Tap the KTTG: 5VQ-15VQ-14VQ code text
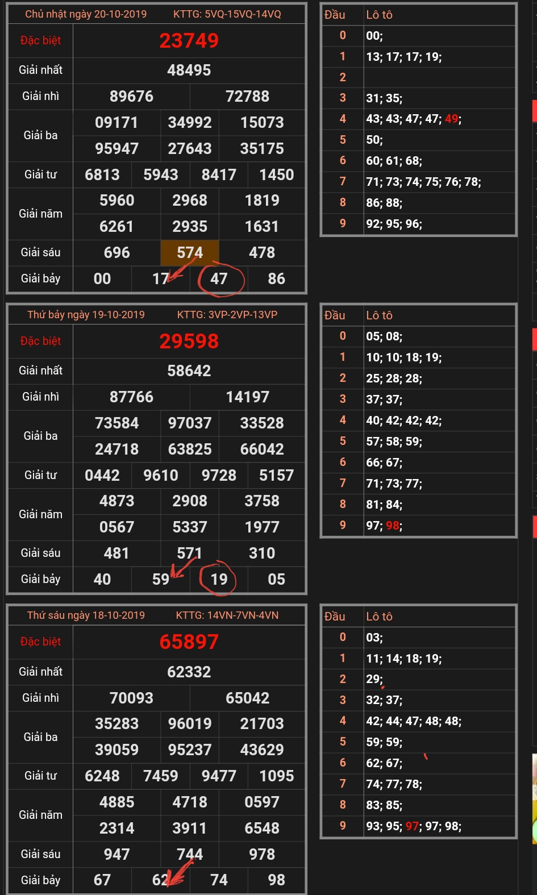The width and height of the screenshot is (537, 895). pos(227,14)
